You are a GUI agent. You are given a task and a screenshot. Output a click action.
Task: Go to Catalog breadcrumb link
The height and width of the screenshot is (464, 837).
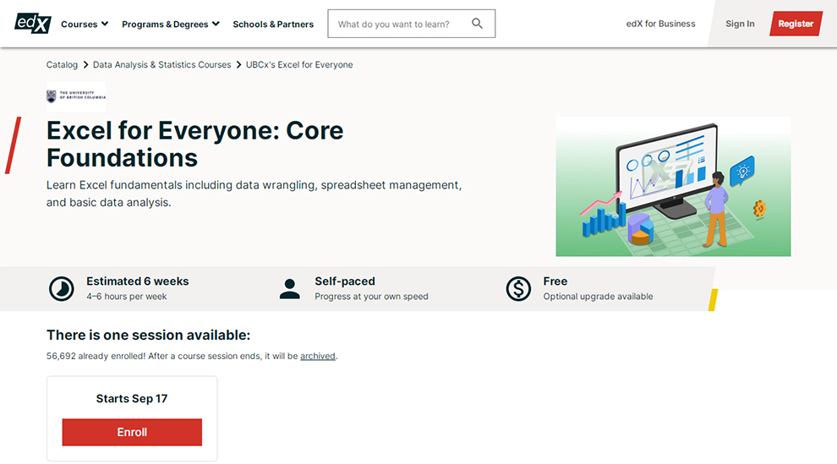(x=62, y=64)
